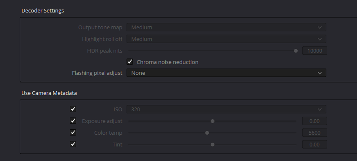The height and width of the screenshot is (161, 357).
Task: Open the Flashing pixel adjust dropdown
Action: pos(226,73)
